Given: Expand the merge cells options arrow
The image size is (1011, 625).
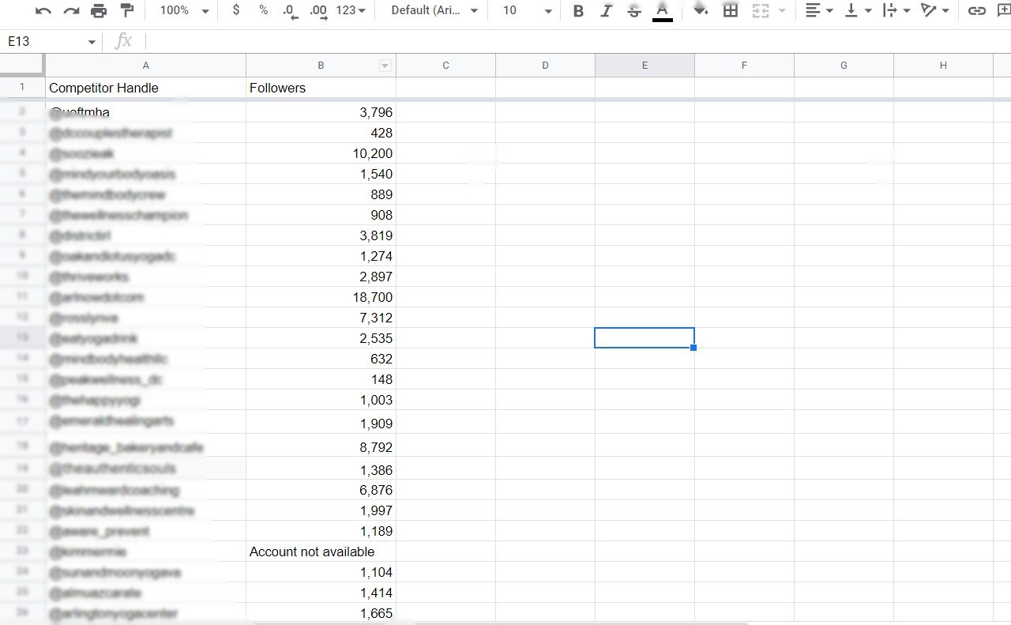Looking at the screenshot, I should pos(782,10).
